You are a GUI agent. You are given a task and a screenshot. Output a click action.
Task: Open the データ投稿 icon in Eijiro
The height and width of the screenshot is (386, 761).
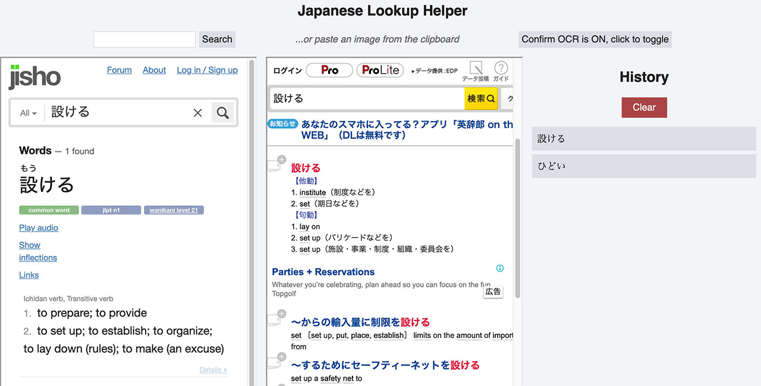pyautogui.click(x=476, y=71)
